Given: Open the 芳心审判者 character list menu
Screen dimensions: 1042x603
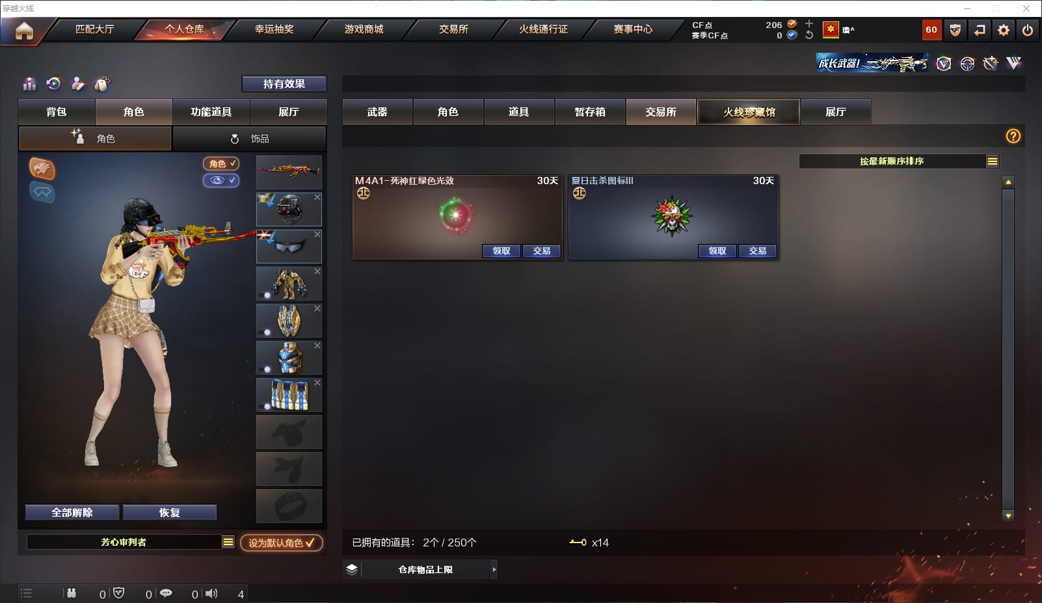Looking at the screenshot, I should [x=228, y=542].
